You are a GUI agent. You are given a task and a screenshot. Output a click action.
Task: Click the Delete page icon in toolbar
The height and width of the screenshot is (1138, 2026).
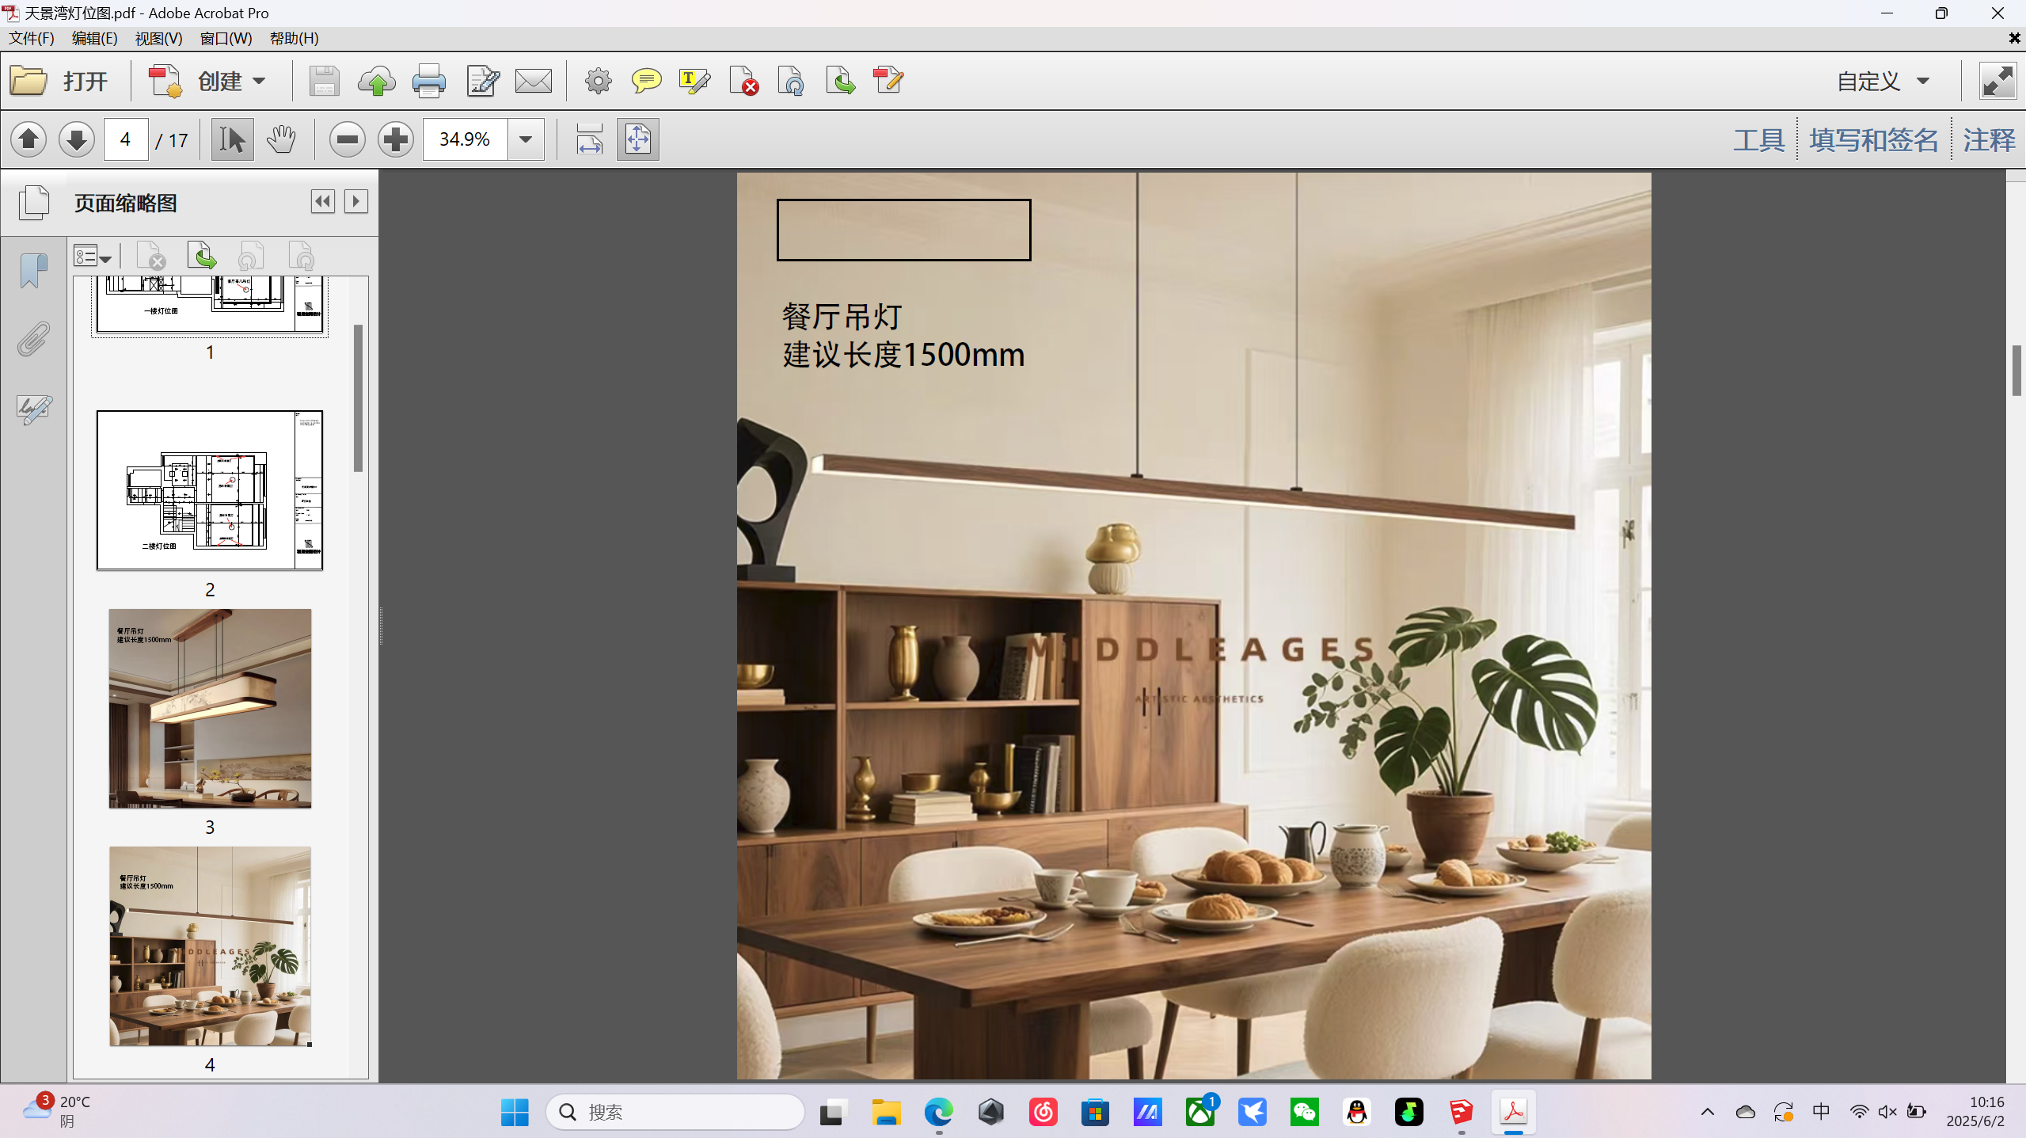[x=743, y=81]
